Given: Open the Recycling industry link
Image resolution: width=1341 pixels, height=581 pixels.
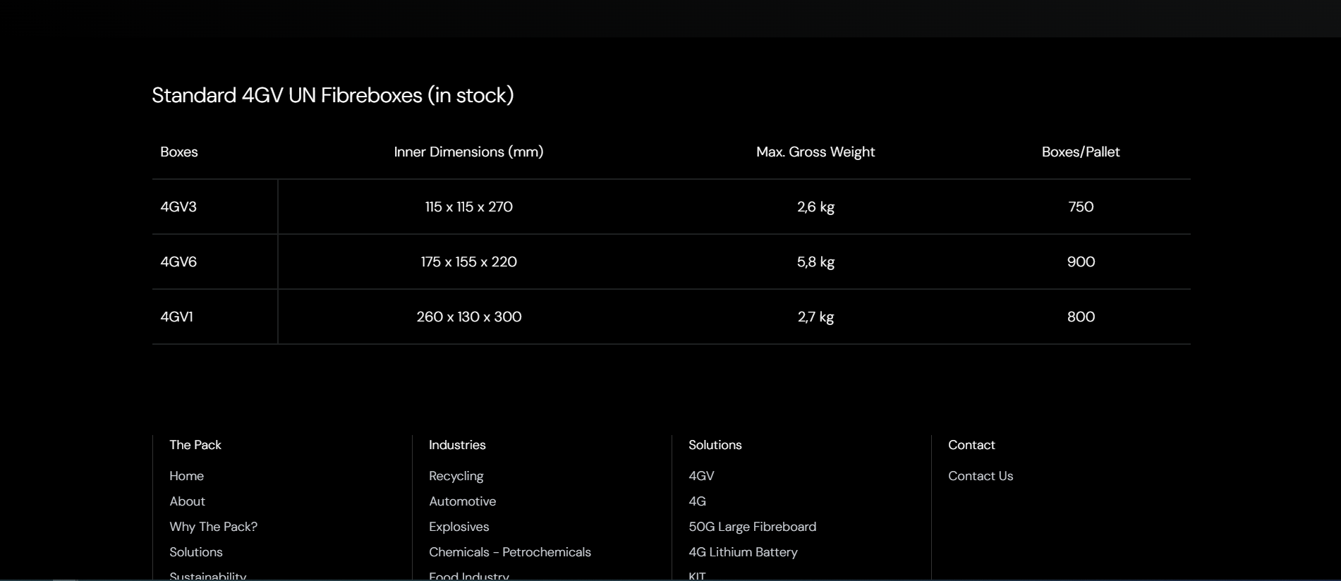Looking at the screenshot, I should tap(456, 476).
